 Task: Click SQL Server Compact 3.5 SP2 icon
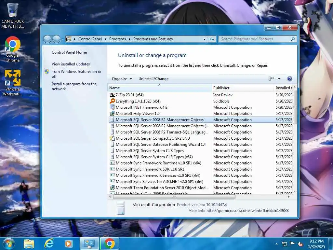pos(112,138)
